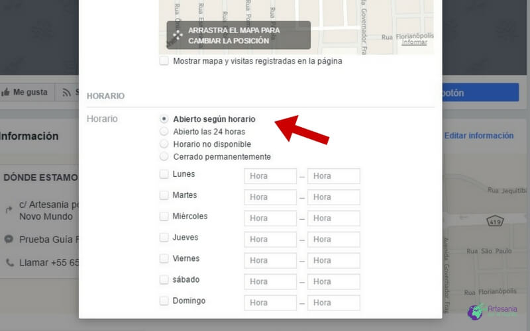Screen dimensions: 530x331
Task: Click the directions arrow icon near address
Action: (x=9, y=210)
